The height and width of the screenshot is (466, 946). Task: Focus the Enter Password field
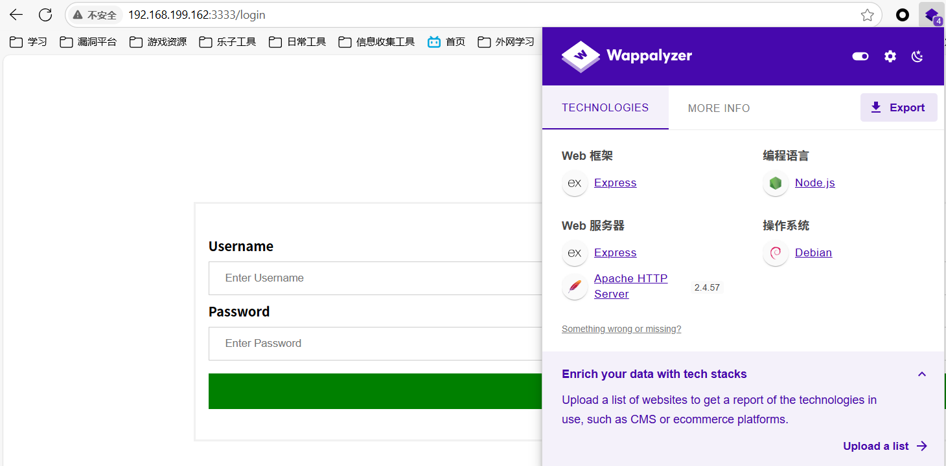(x=375, y=344)
